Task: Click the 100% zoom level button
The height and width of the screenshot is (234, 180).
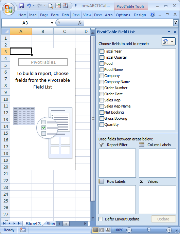Action: [x=119, y=230]
